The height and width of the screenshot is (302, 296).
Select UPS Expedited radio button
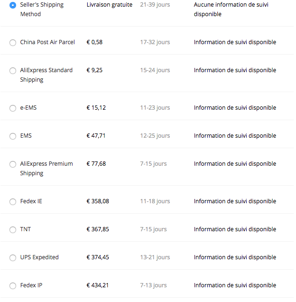click(x=13, y=258)
